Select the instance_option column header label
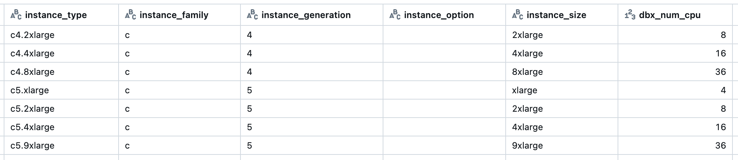Viewport: 738px width, 160px height. point(439,15)
